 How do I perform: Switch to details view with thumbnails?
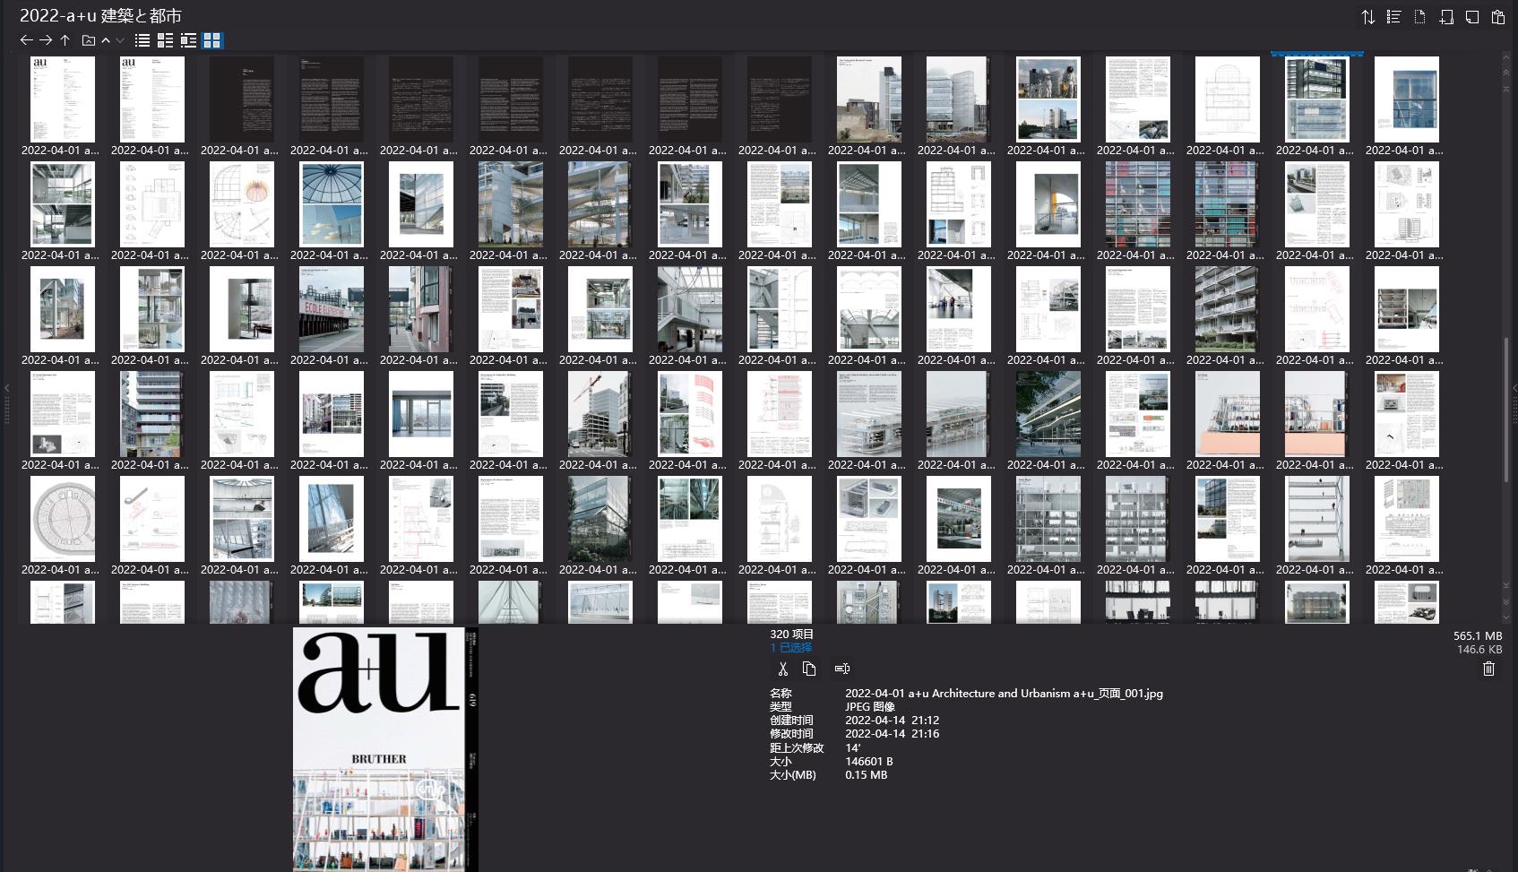(x=165, y=40)
